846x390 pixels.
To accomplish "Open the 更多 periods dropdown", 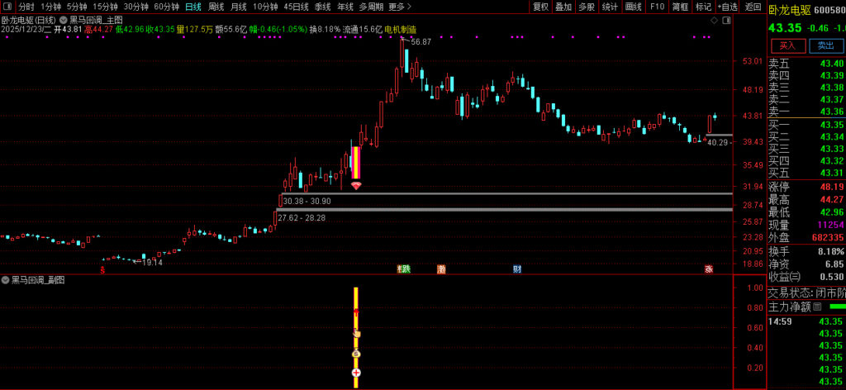I will 399,7.
